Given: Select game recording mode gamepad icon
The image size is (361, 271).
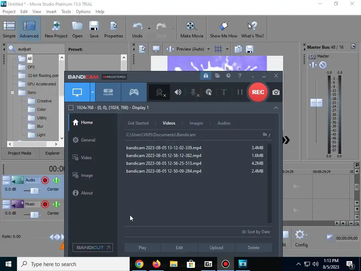Looking at the screenshot, I should pos(134,92).
